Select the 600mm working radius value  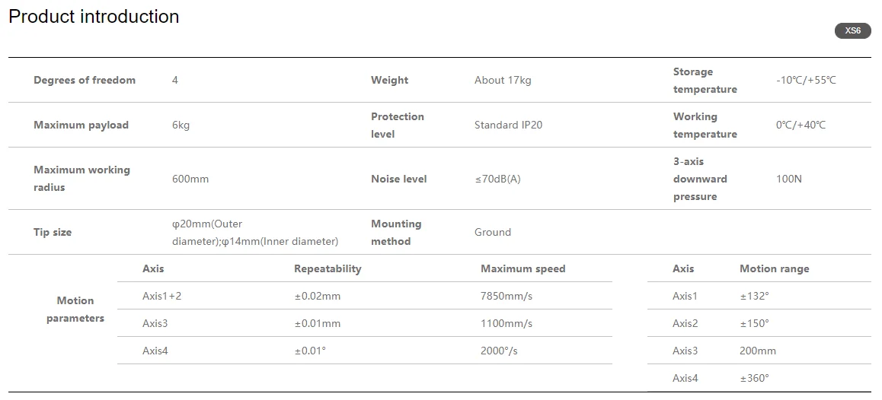pos(190,179)
